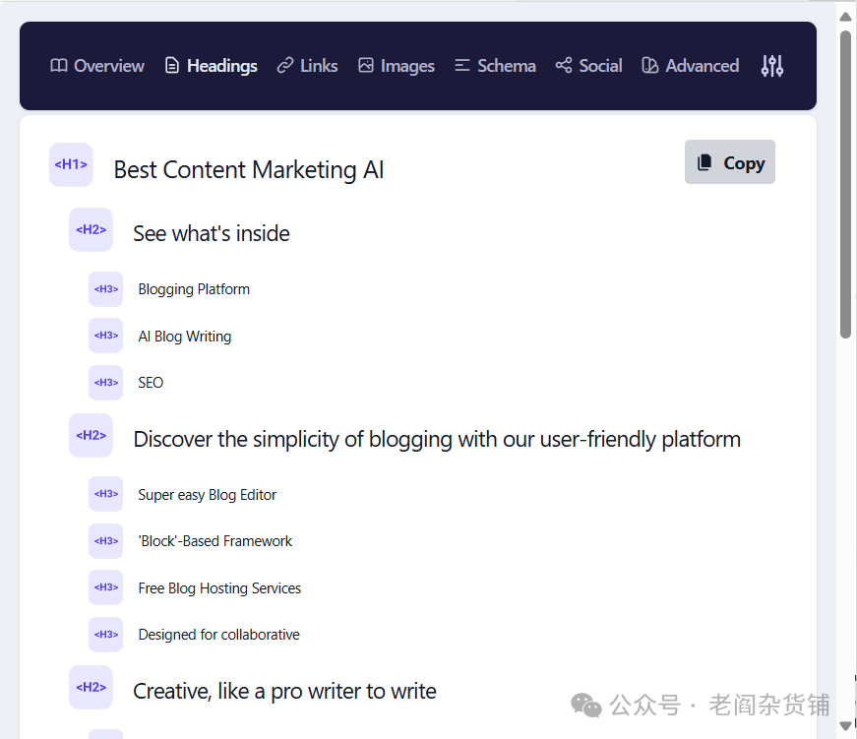Image resolution: width=857 pixels, height=739 pixels.
Task: Click the Headings tab
Action: pos(211,66)
